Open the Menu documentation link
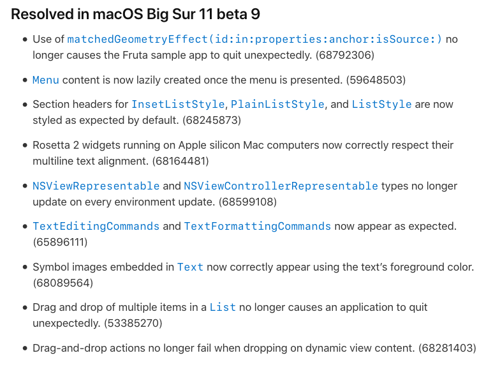This screenshot has width=493, height=367. [x=45, y=80]
